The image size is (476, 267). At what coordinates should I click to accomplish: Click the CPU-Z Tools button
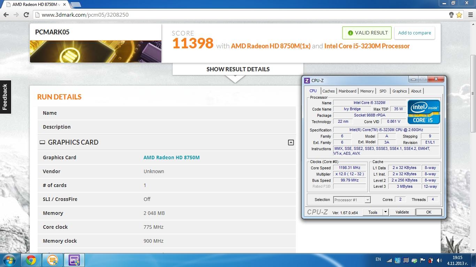click(373, 212)
